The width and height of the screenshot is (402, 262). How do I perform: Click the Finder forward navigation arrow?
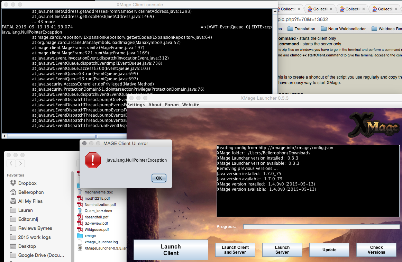[x=20, y=163]
